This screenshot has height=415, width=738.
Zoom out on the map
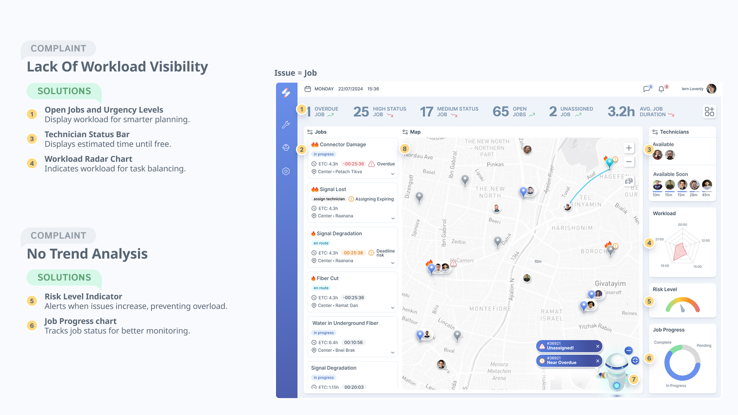[x=629, y=162]
